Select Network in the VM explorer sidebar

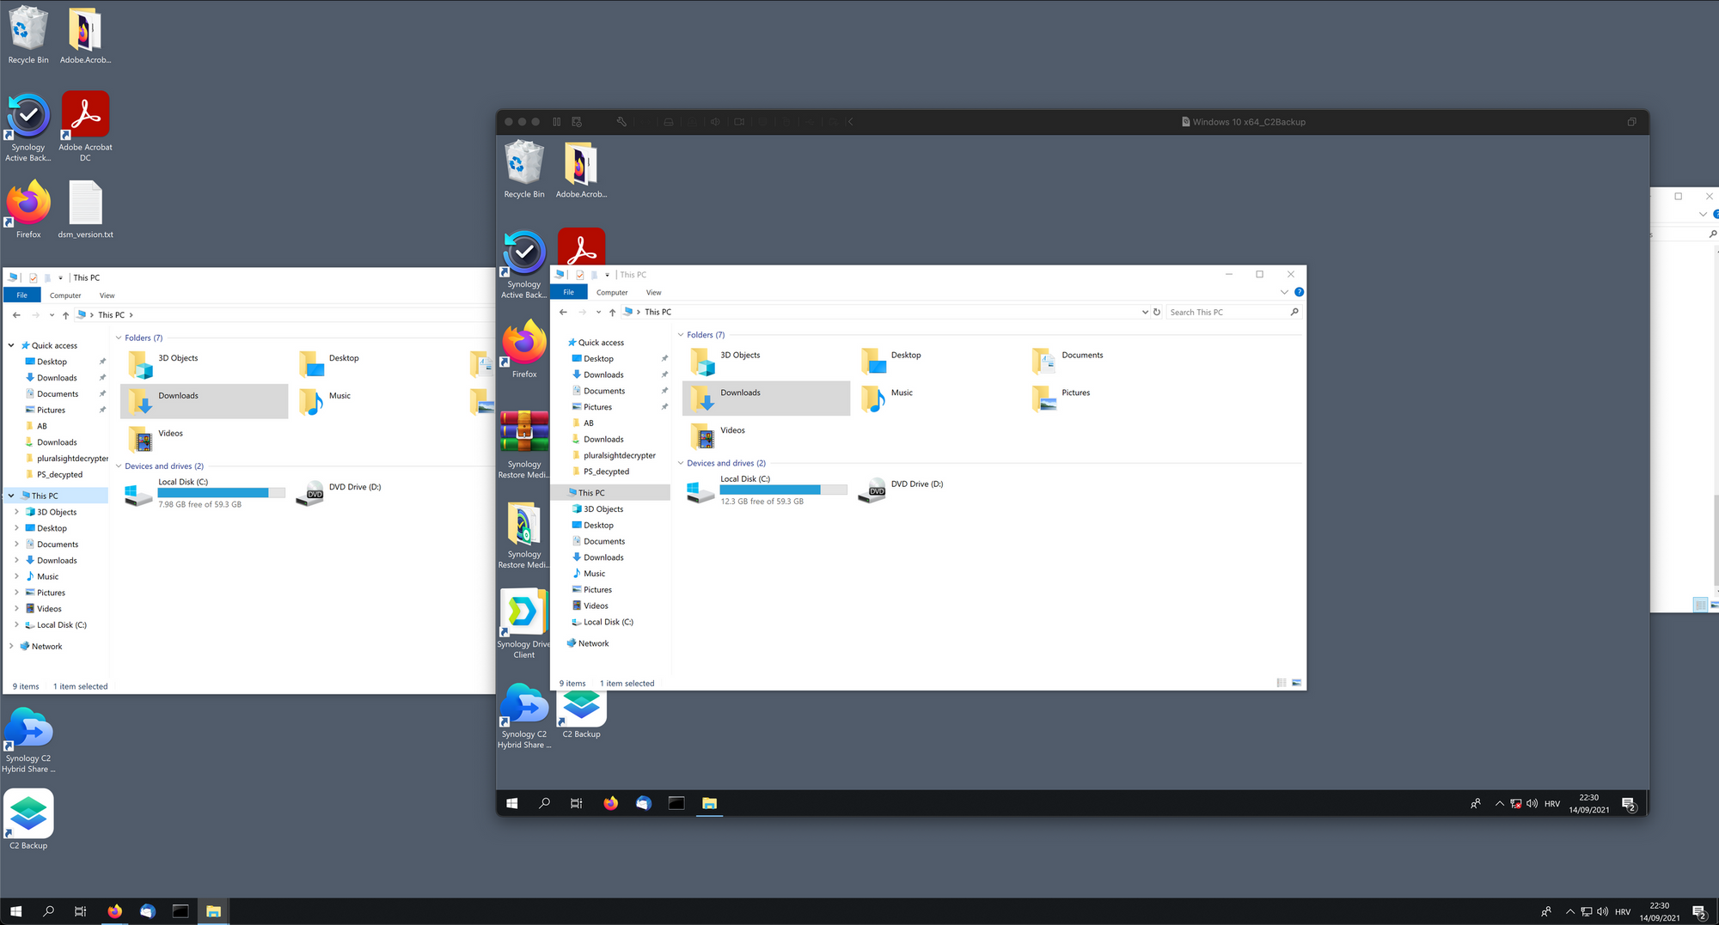[x=593, y=643]
